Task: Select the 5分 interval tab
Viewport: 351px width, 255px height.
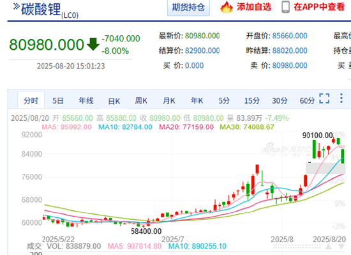Action: (x=224, y=100)
